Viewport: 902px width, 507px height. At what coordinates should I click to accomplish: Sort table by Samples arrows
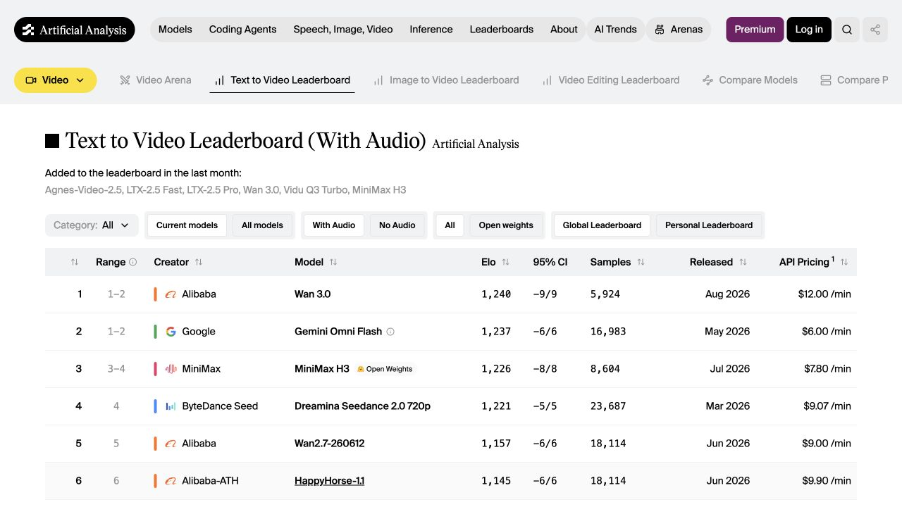point(641,262)
